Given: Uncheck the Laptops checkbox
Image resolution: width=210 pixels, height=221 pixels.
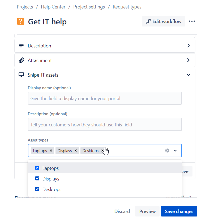Looking at the screenshot, I should (37, 168).
